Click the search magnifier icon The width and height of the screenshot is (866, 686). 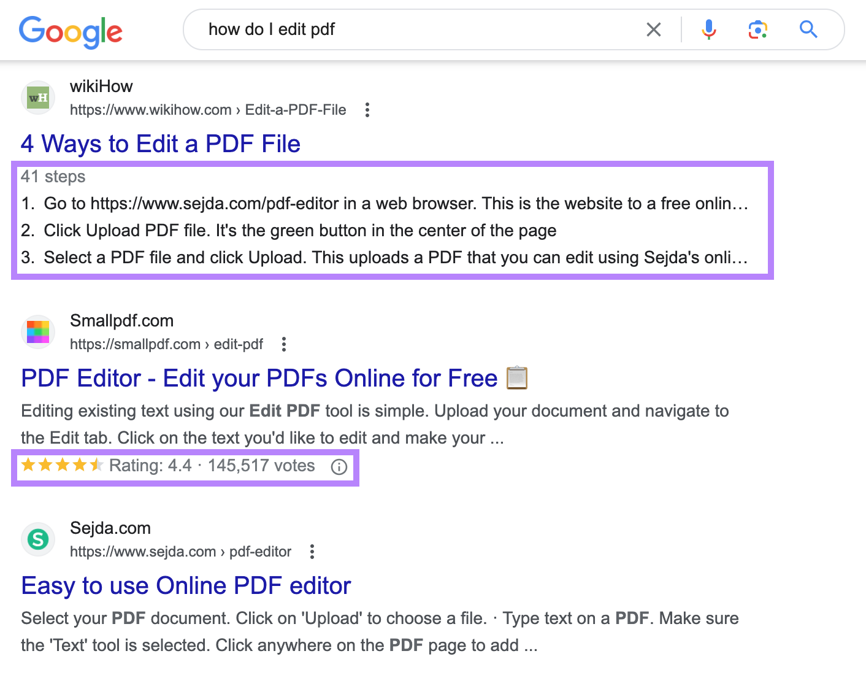click(808, 29)
